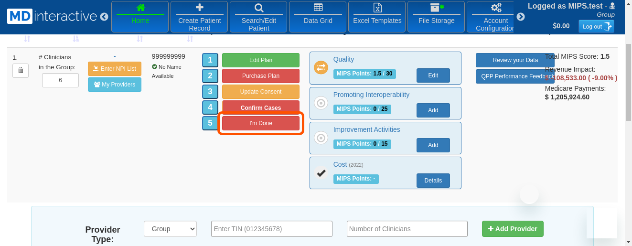Image resolution: width=632 pixels, height=246 pixels.
Task: Click the green Add Provider button
Action: coord(513,229)
